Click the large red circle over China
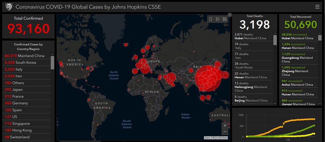The width and height of the screenshot is (325, 142). pos(208,78)
